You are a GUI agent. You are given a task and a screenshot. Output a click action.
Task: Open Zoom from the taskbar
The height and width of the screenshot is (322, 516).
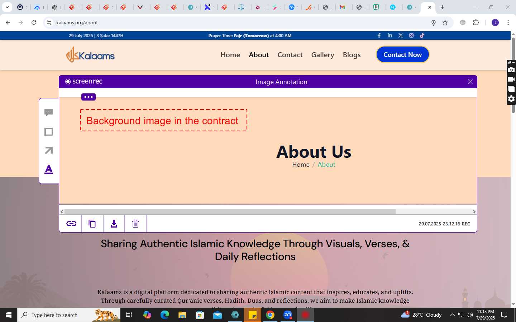[x=288, y=315]
